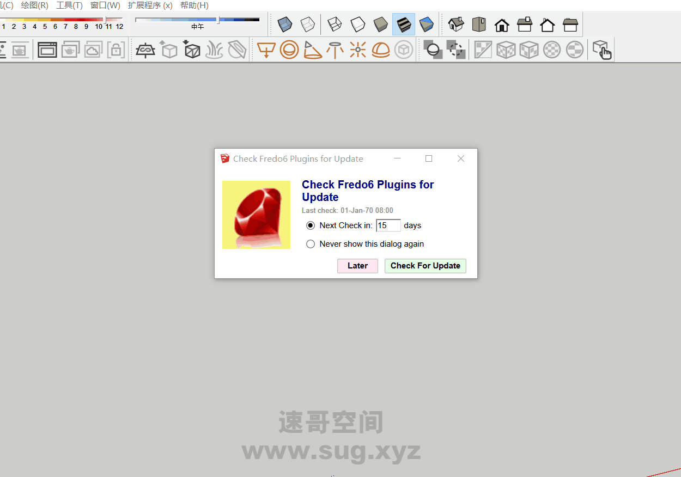Click the Check For Update button
681x477 pixels.
pos(425,266)
